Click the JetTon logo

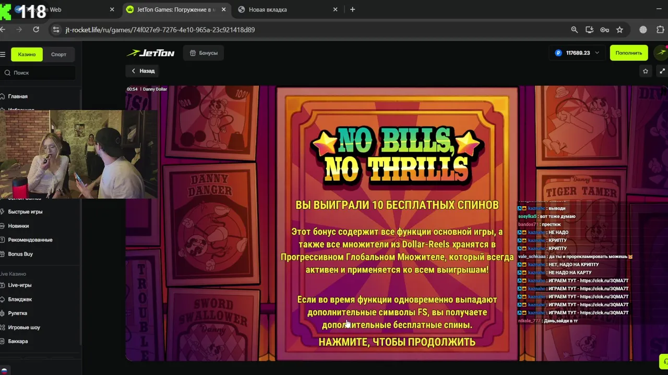click(x=150, y=53)
